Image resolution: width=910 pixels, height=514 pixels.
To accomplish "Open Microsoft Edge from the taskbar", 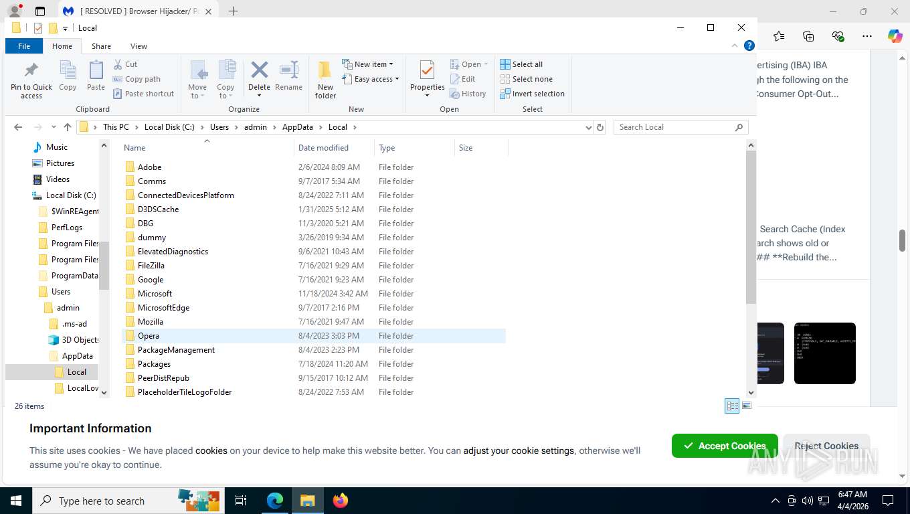I will (x=275, y=500).
